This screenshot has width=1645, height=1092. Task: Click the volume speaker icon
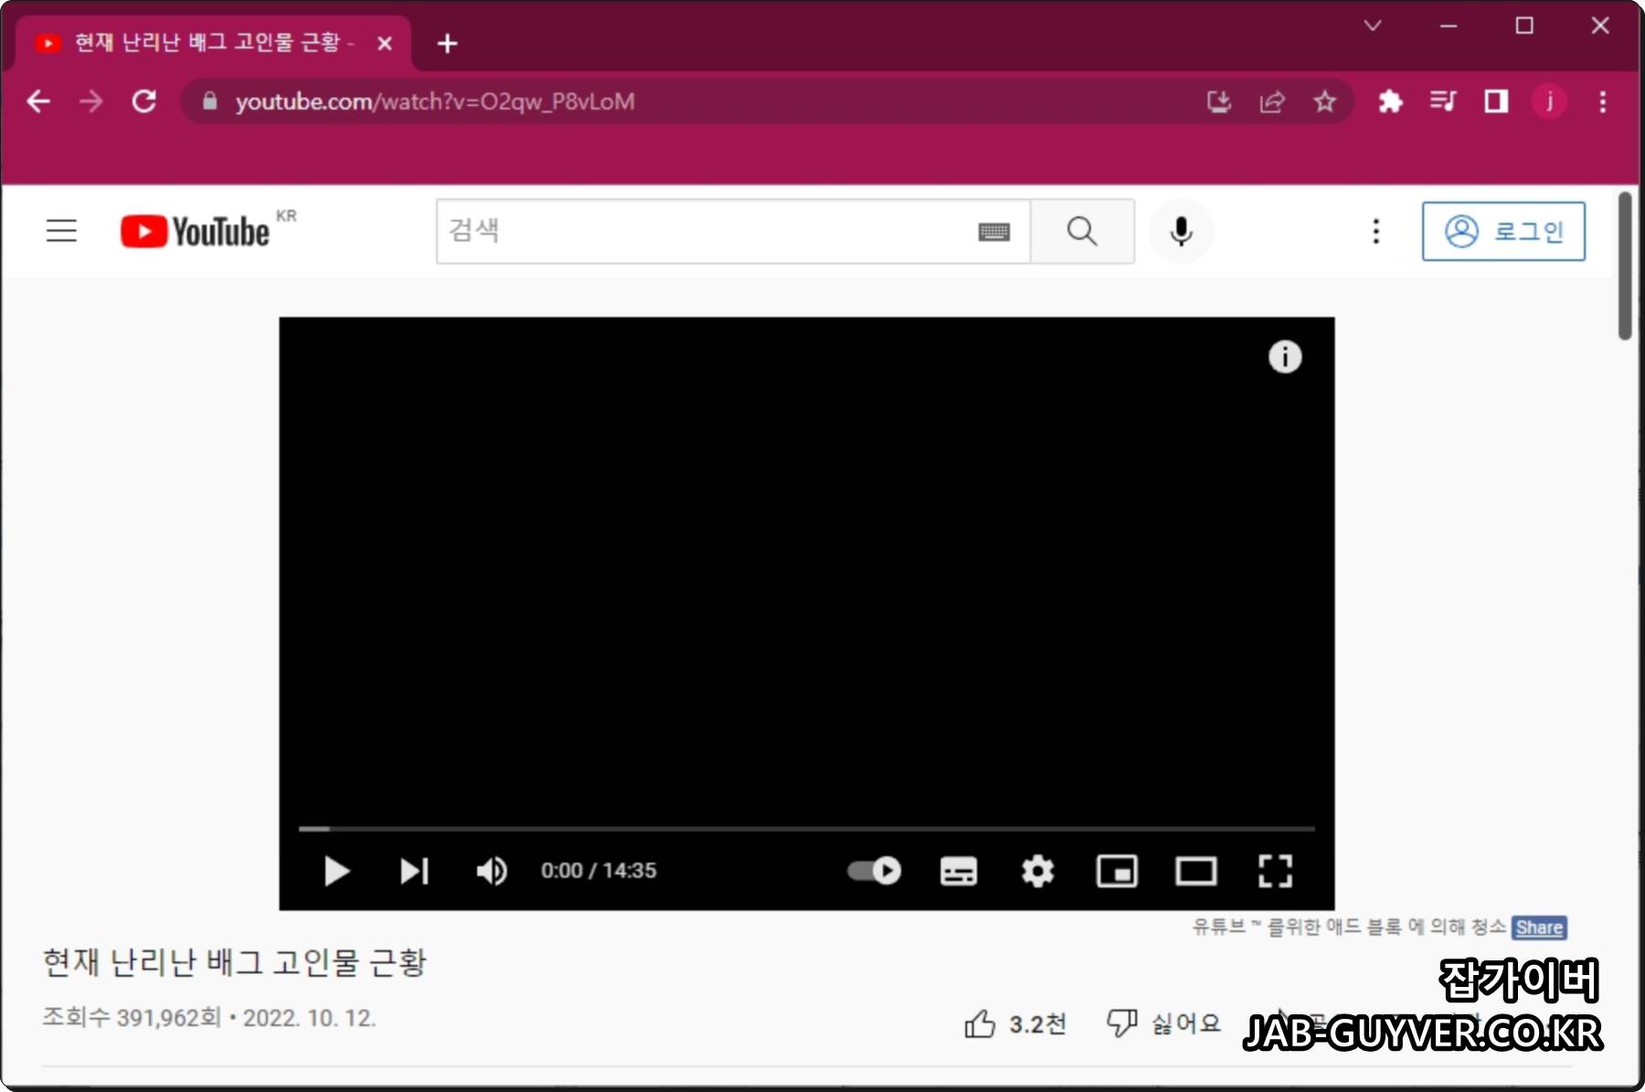coord(491,871)
